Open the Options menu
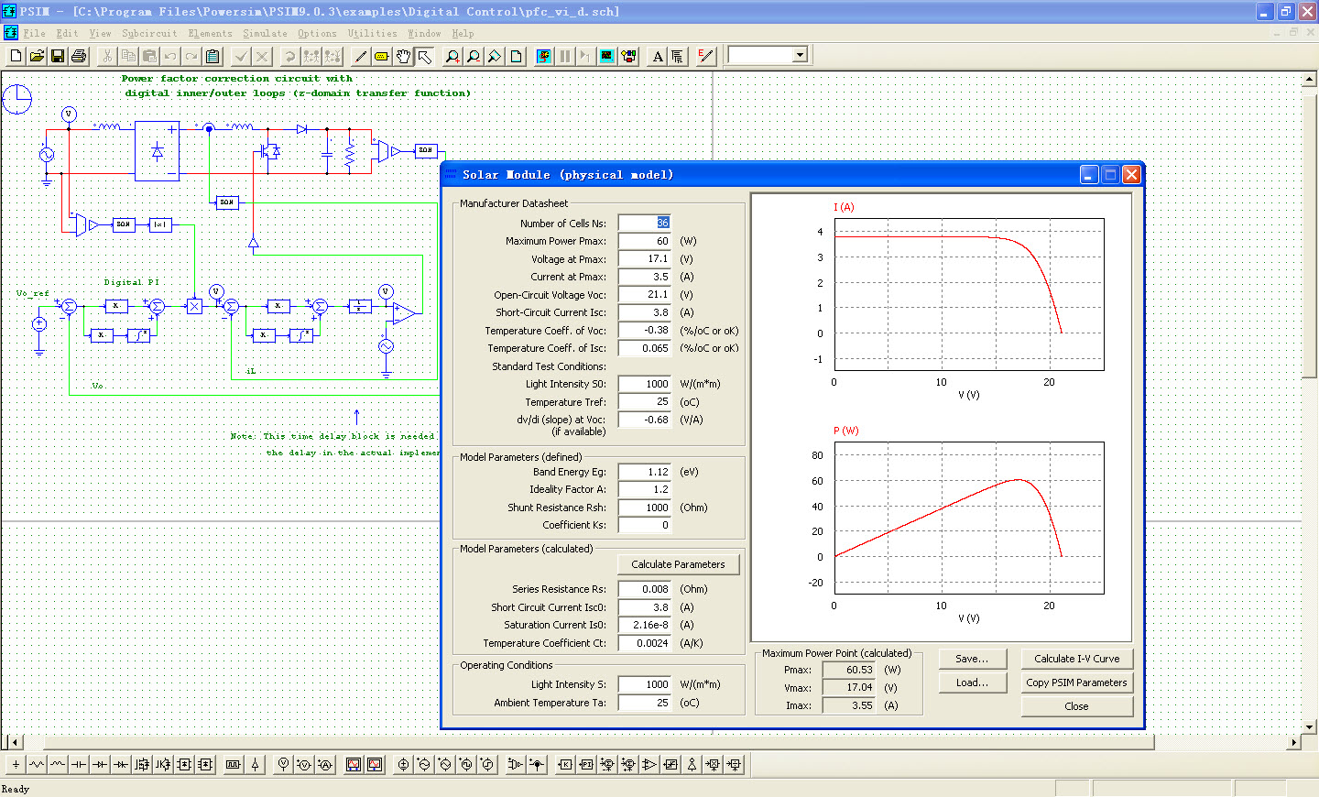The width and height of the screenshot is (1319, 797). 317,34
